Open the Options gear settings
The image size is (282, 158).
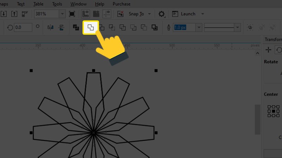tap(161, 14)
